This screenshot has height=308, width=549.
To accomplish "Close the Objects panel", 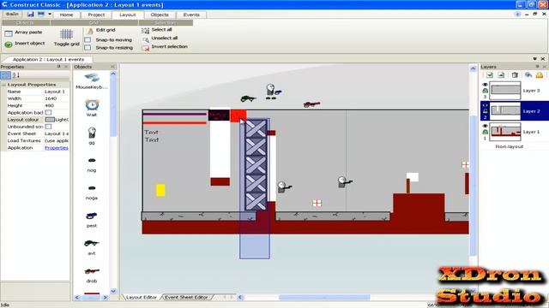I will pos(112,67).
